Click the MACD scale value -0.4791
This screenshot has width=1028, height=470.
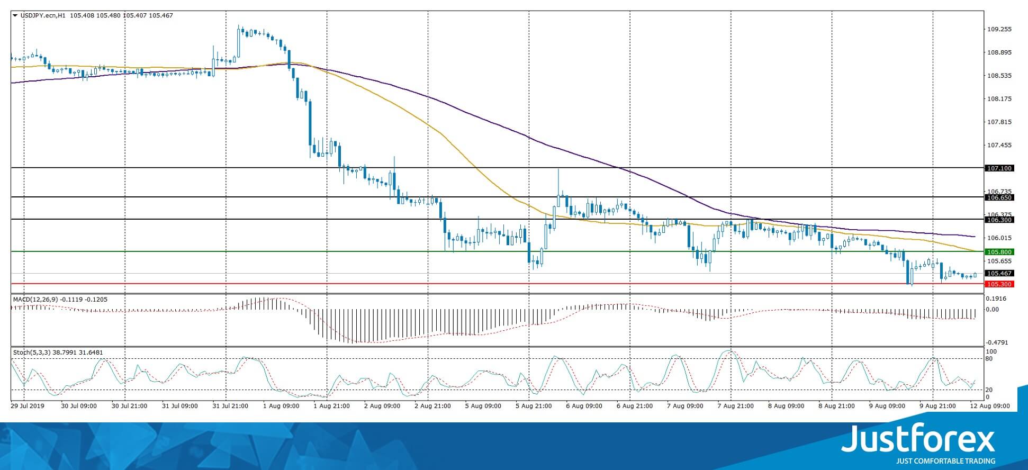[997, 342]
